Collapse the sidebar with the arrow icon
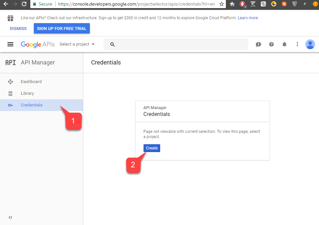This screenshot has width=319, height=225. tap(10, 218)
